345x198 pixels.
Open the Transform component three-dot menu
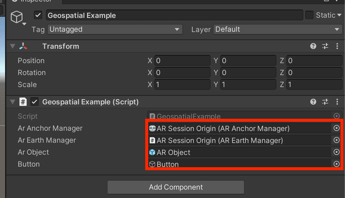(337, 46)
